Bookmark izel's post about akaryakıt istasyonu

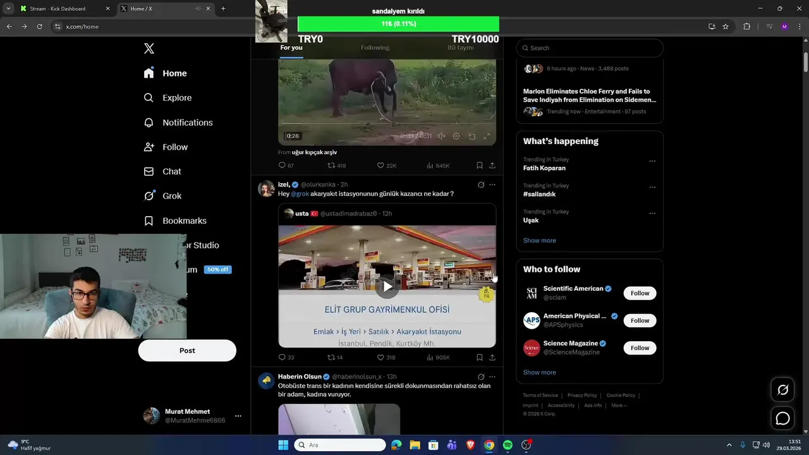click(480, 357)
